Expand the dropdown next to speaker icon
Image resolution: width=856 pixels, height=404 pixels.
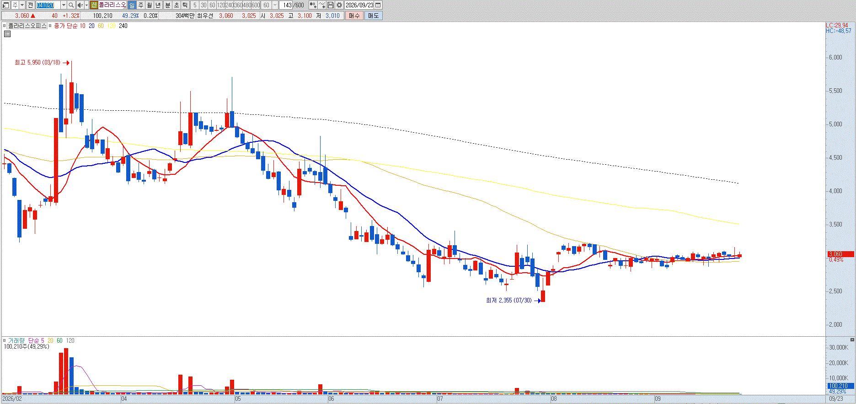coord(86,5)
